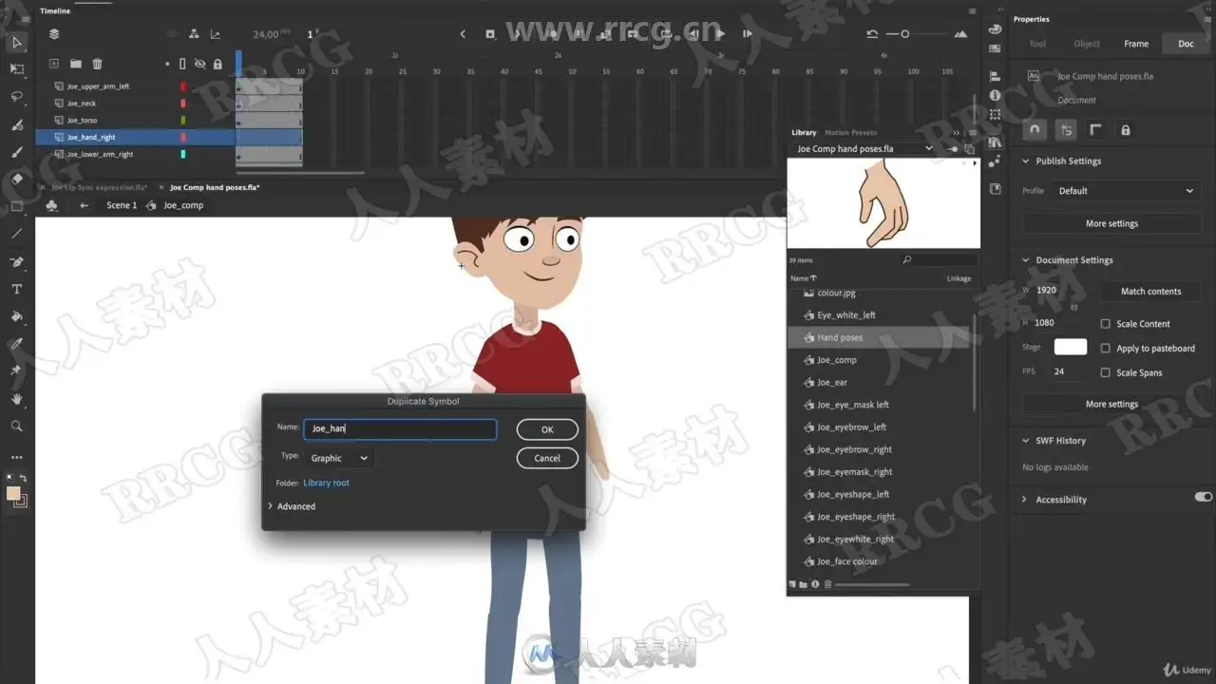Switch to the Tool tab in Properties
Viewport: 1216px width, 684px height.
click(1037, 44)
